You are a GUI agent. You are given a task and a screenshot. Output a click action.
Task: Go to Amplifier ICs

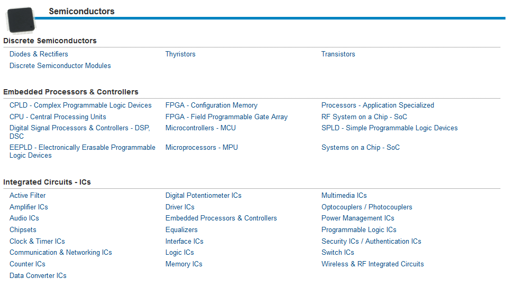click(x=29, y=207)
